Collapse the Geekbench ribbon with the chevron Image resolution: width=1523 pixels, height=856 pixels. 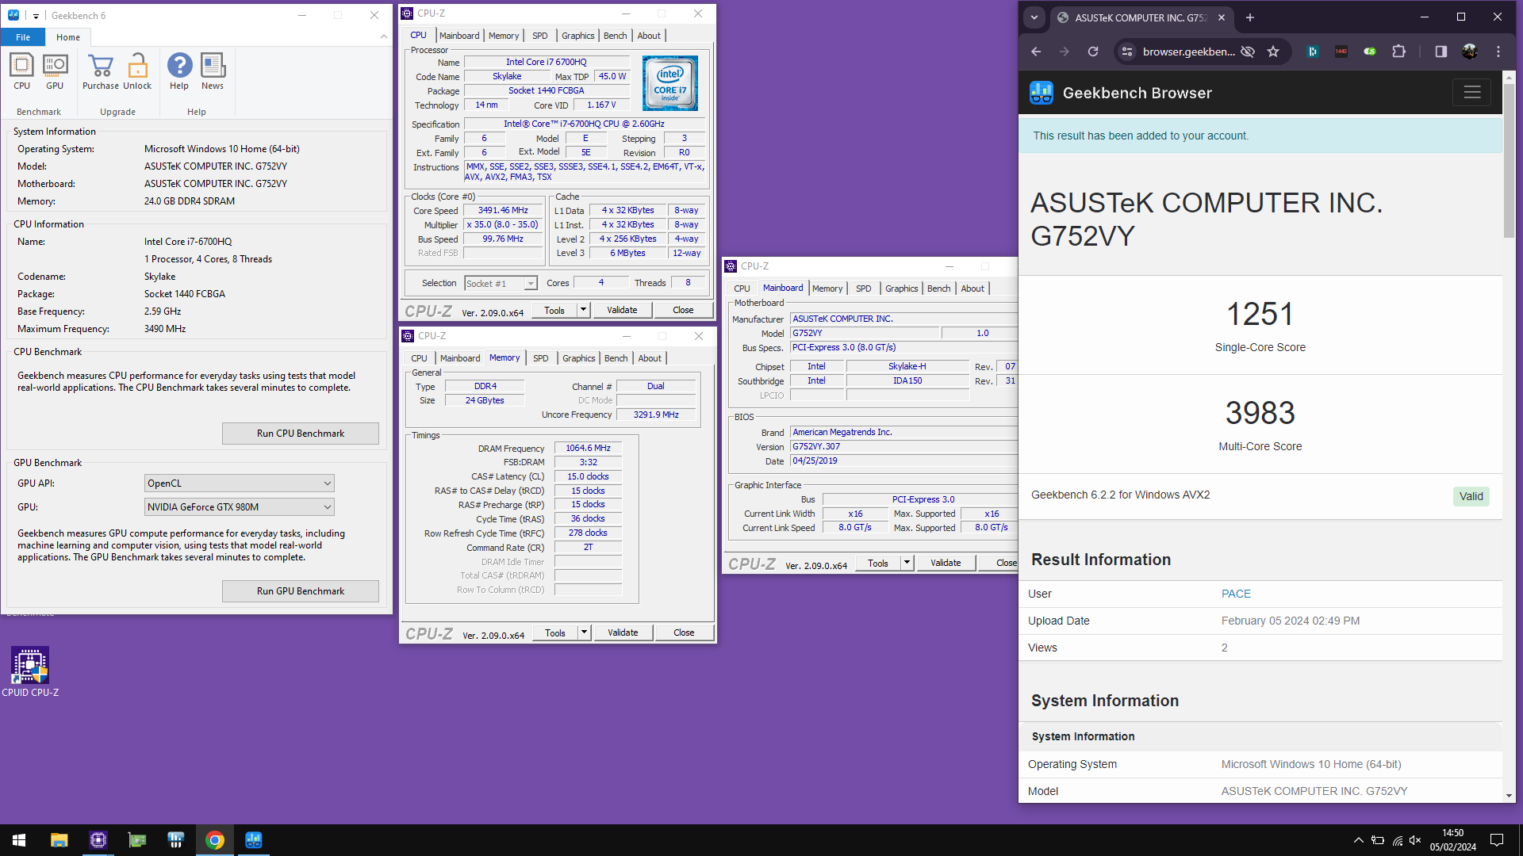[x=384, y=36]
